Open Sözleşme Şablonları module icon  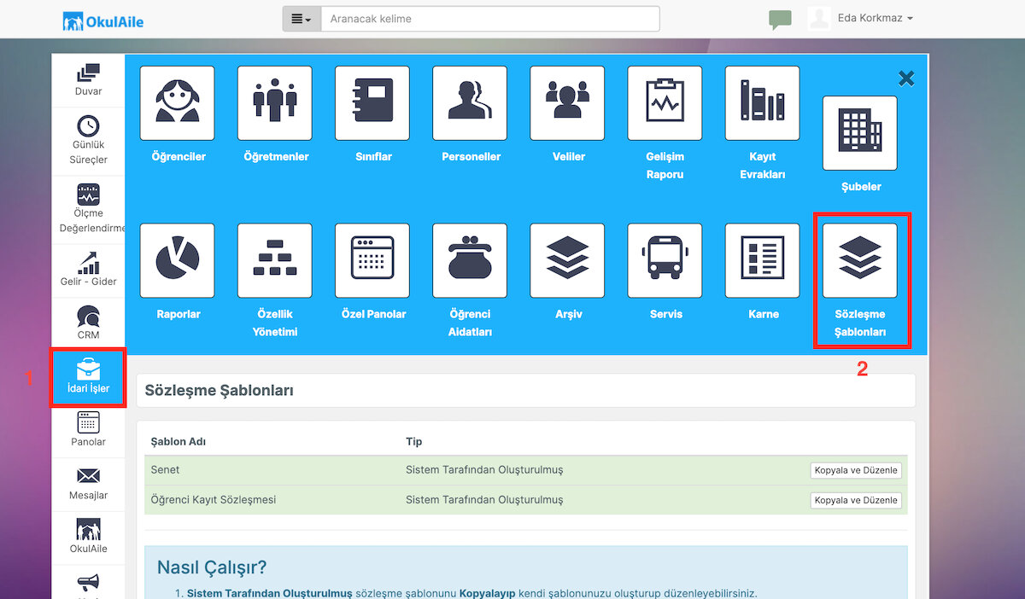[x=860, y=260]
